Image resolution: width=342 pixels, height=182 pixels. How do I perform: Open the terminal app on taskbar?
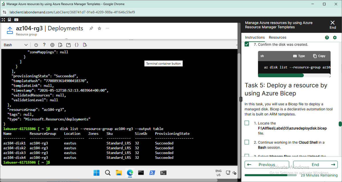tap(163, 173)
